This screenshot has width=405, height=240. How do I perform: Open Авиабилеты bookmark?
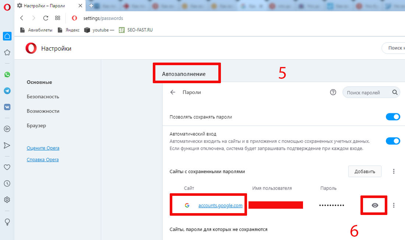[x=36, y=30]
